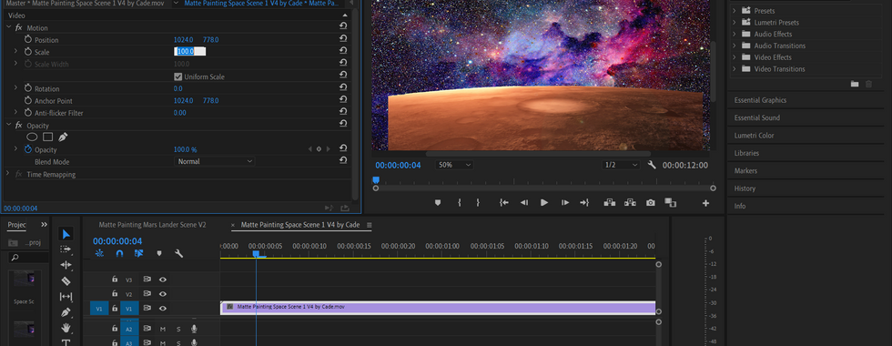Mark Out point in Program Monitor

[x=478, y=202]
